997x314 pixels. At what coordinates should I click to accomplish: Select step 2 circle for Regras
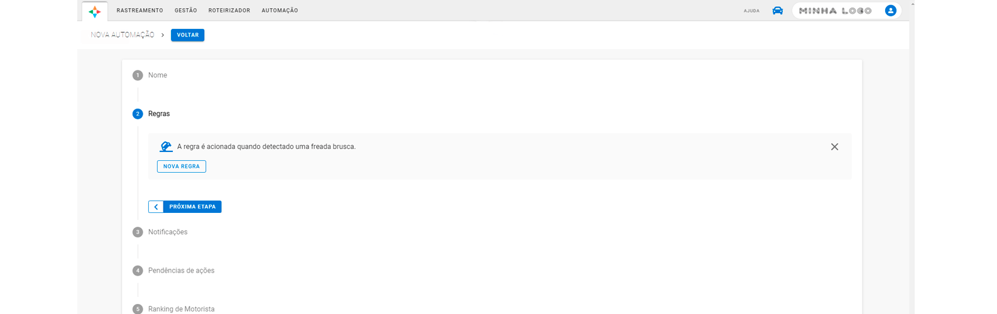pyautogui.click(x=138, y=114)
